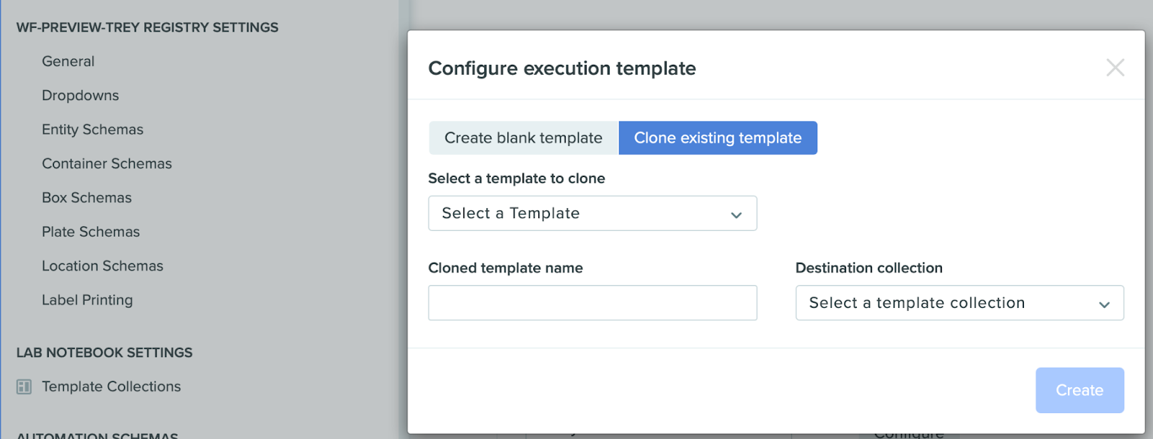The image size is (1153, 439).
Task: Open Entity Schemas settings
Action: (92, 130)
